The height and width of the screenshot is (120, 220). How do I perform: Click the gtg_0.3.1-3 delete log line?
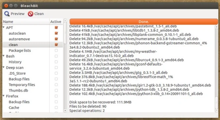point(119,73)
